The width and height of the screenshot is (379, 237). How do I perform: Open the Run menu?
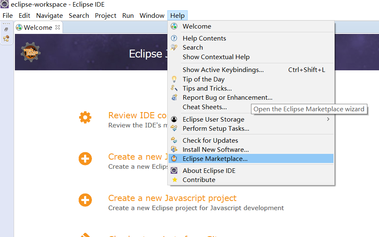click(128, 15)
